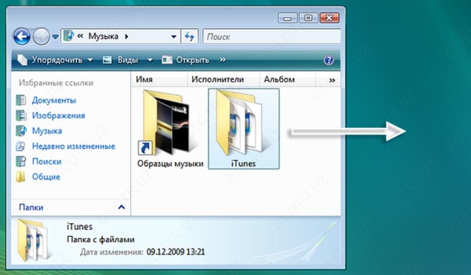The height and width of the screenshot is (275, 471).
Task: Click the iTunes folder name label
Action: [243, 164]
